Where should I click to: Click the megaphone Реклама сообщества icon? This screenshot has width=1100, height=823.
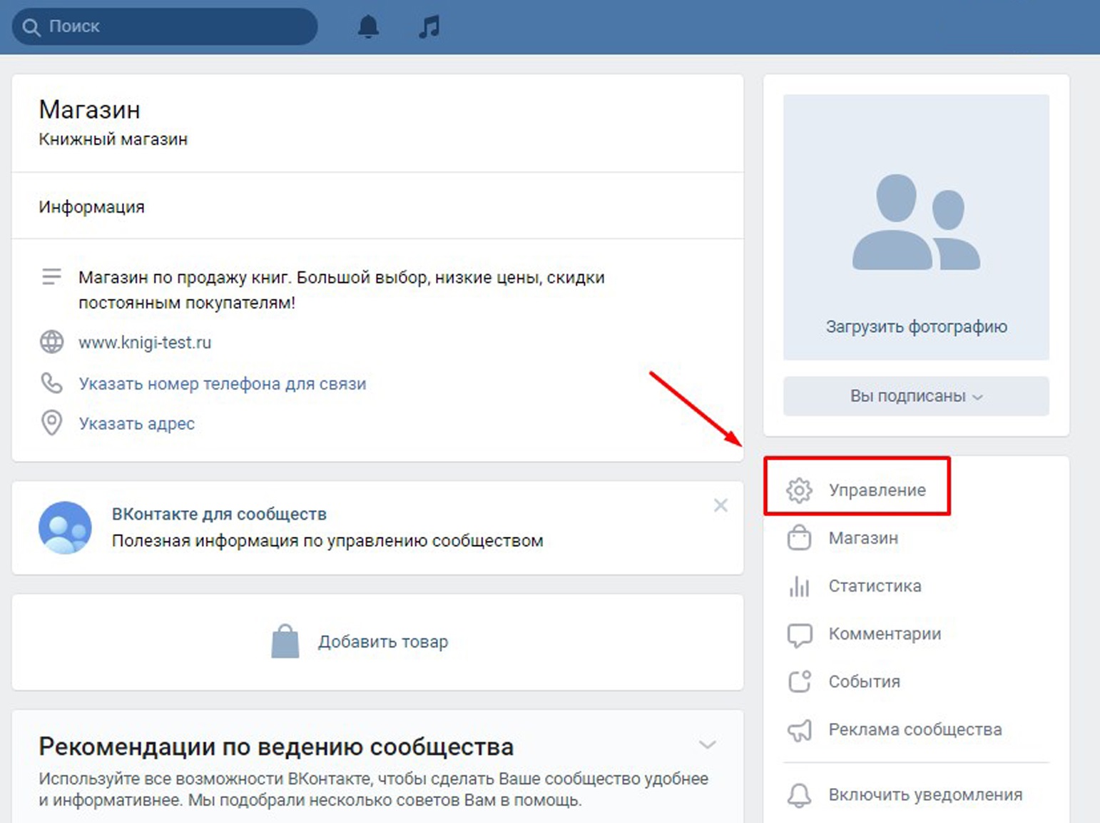799,729
